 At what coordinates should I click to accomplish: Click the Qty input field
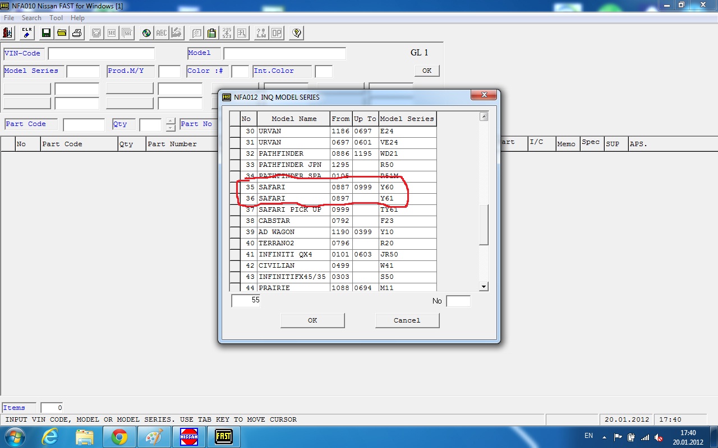point(150,125)
